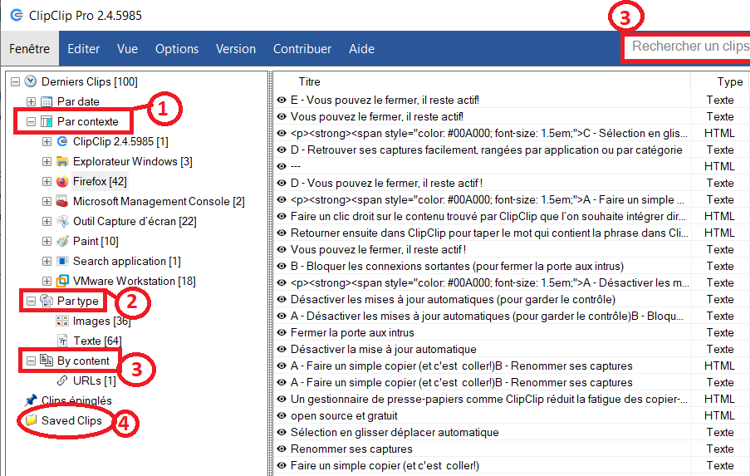The image size is (750, 476).
Task: Click the Firefox icon in the tree
Action: coord(62,181)
